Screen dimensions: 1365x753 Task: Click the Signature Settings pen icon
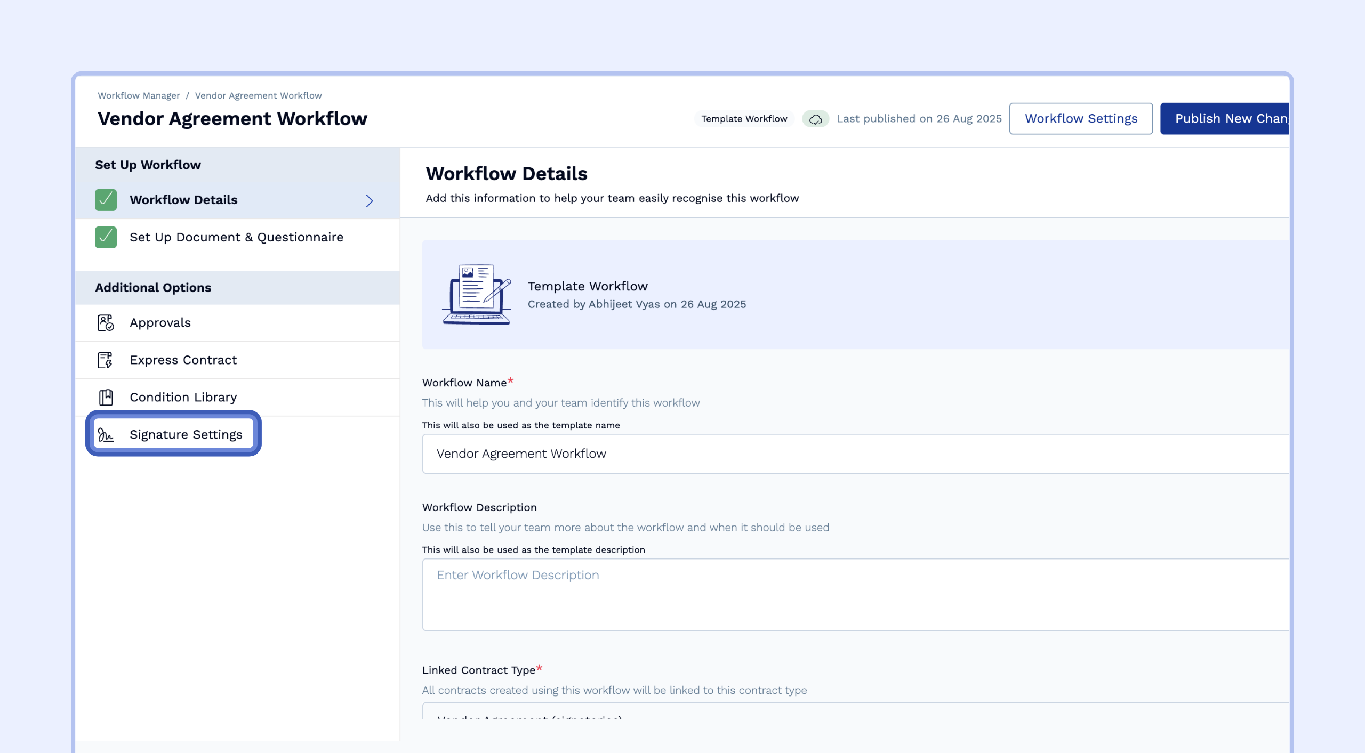[106, 435]
